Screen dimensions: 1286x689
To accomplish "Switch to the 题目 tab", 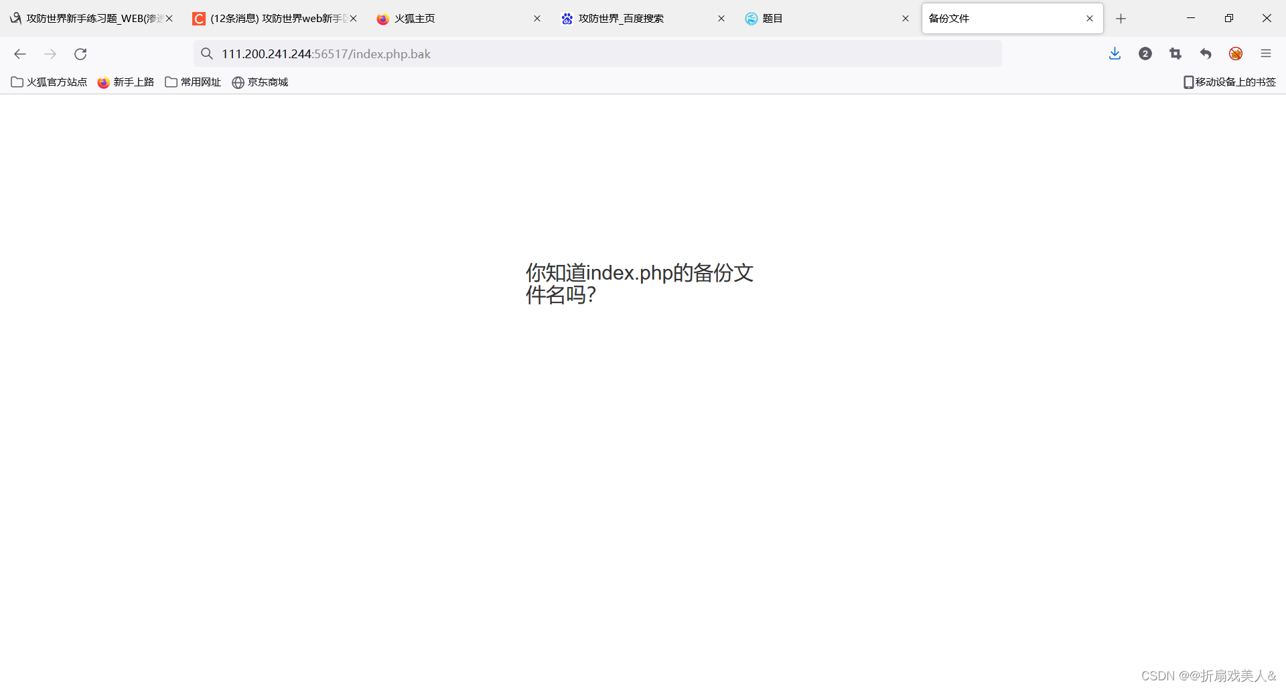I will [772, 18].
